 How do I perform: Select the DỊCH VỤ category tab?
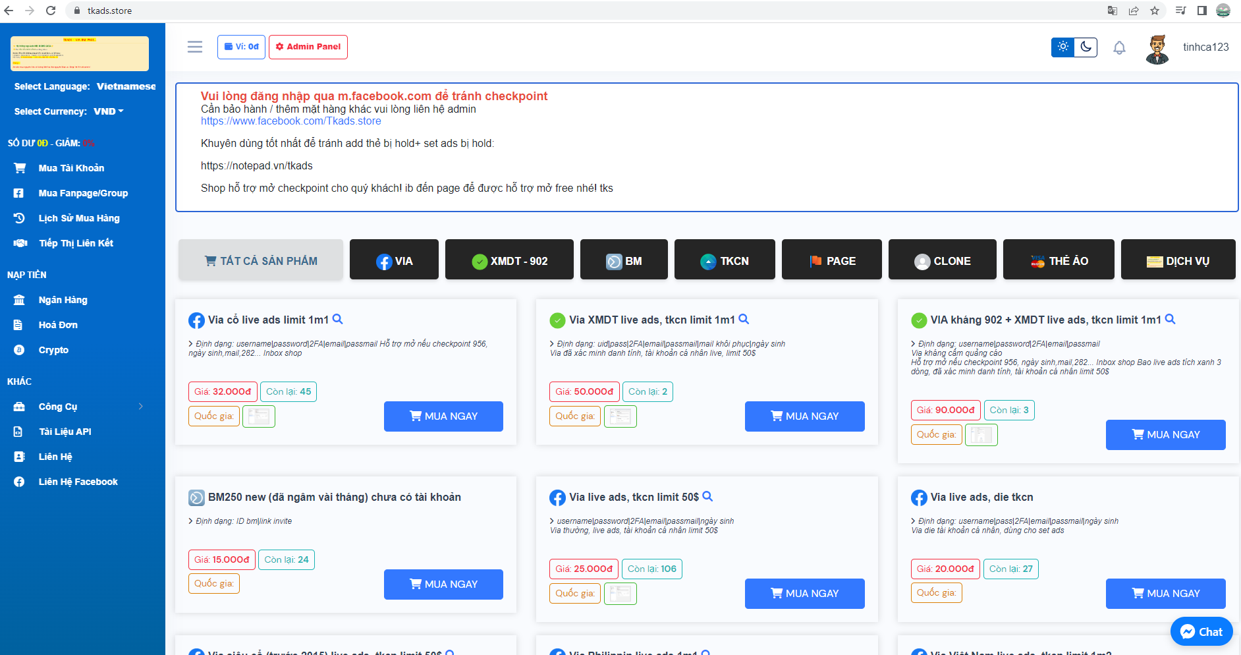coord(1178,260)
